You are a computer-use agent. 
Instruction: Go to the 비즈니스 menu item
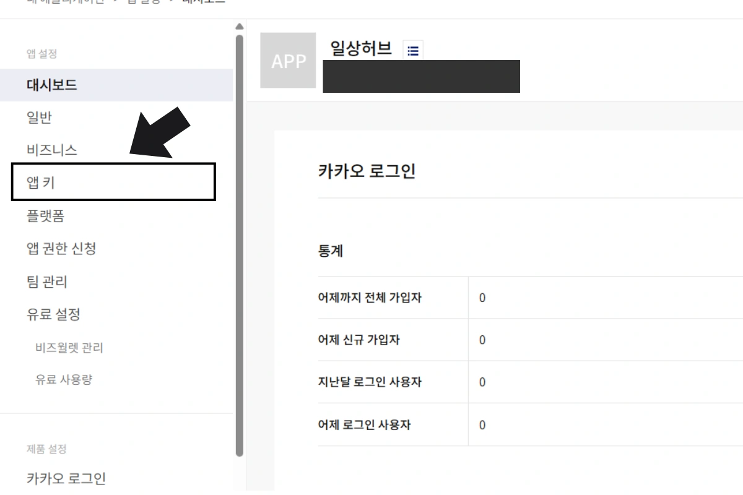(x=52, y=150)
